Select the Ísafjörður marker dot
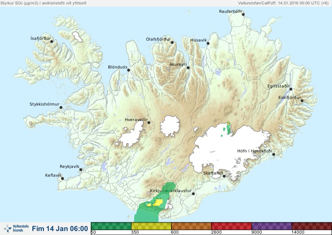332x235 pixels. [x=51, y=42]
